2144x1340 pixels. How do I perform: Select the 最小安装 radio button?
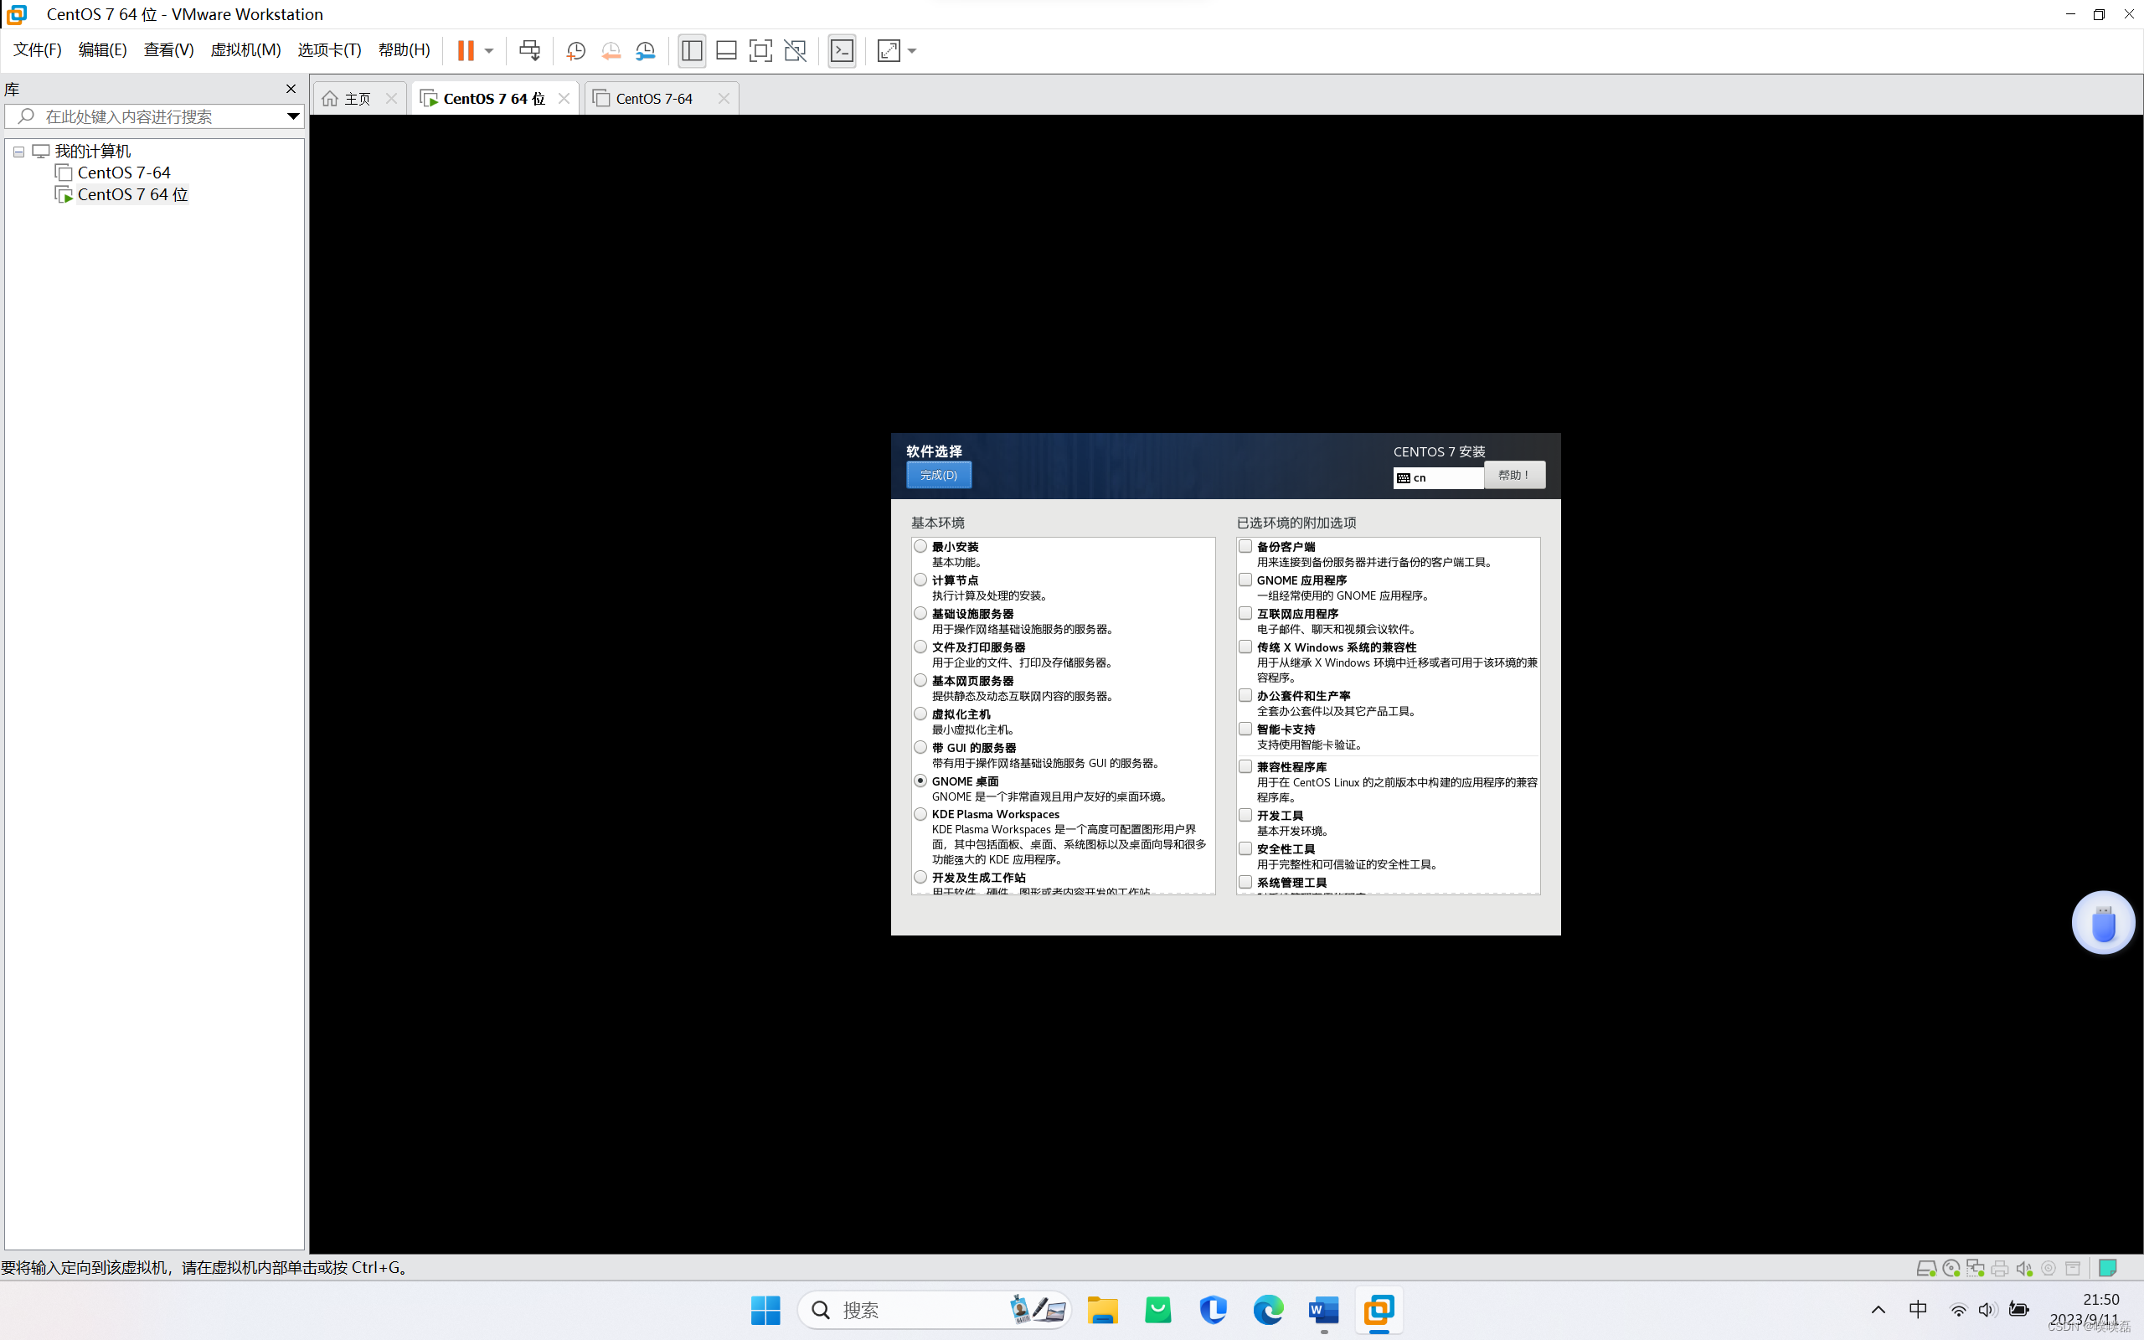(x=920, y=547)
